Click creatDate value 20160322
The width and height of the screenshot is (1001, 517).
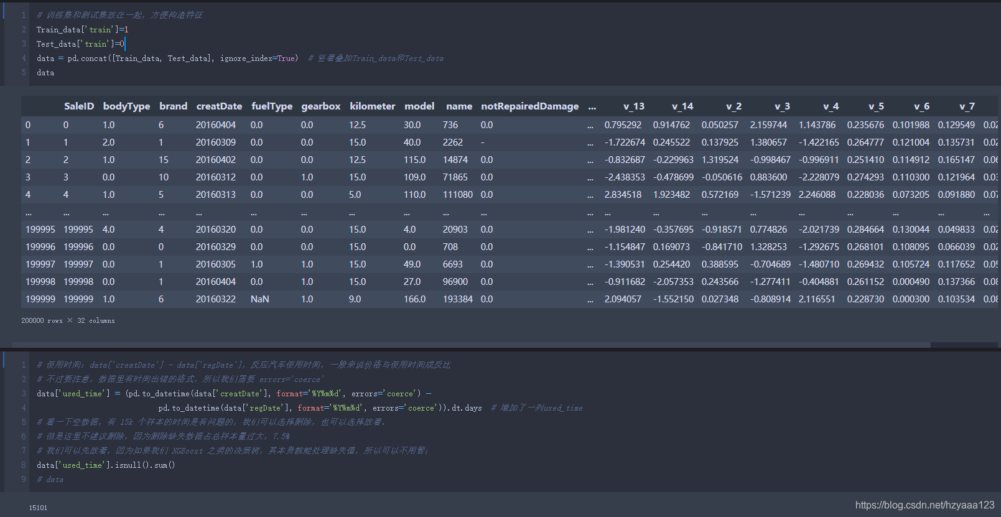(x=216, y=299)
